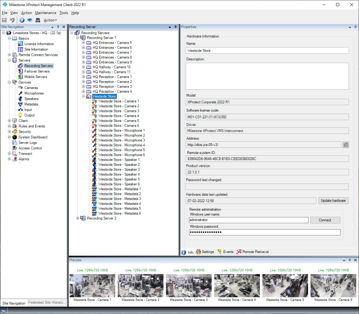
Task: Click the Save toolbar icon
Action: click(x=5, y=20)
